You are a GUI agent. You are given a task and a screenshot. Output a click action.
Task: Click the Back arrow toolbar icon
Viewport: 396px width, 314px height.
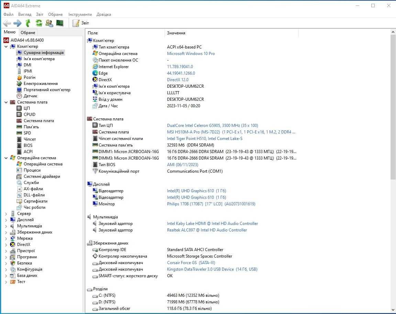[7, 23]
